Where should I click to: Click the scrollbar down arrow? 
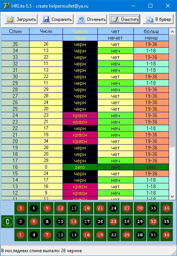[x=172, y=197]
